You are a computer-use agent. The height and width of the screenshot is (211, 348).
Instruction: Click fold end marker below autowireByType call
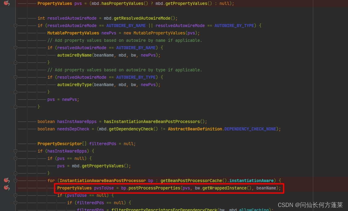[x=16, y=92]
